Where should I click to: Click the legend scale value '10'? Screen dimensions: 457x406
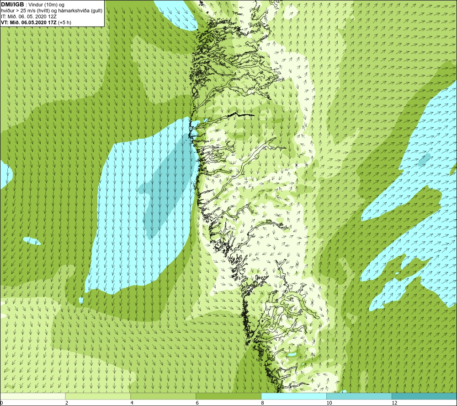329,403
